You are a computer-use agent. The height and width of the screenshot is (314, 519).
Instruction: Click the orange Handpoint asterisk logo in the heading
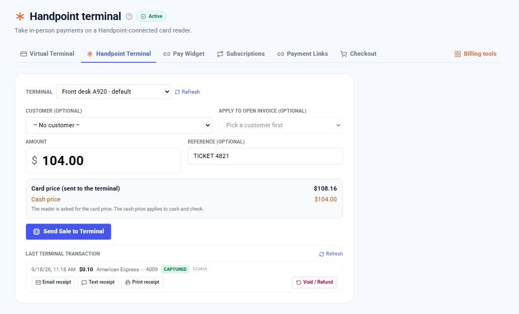pyautogui.click(x=20, y=16)
